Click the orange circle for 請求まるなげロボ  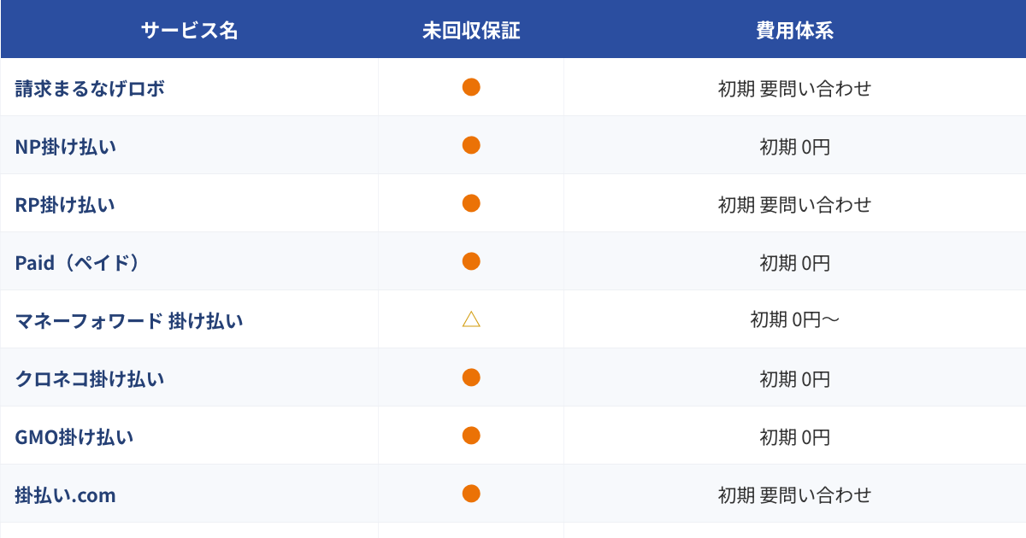tap(471, 87)
